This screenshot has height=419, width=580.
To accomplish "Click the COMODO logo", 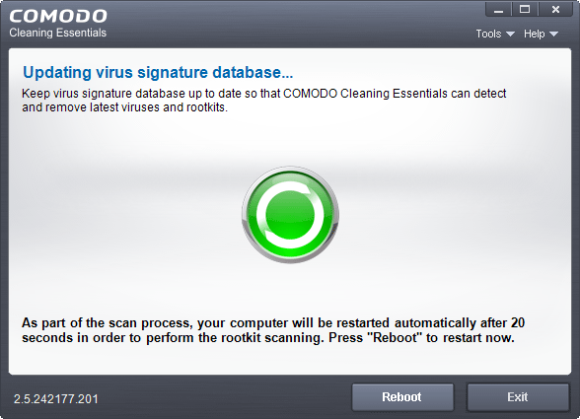I will tap(58, 16).
